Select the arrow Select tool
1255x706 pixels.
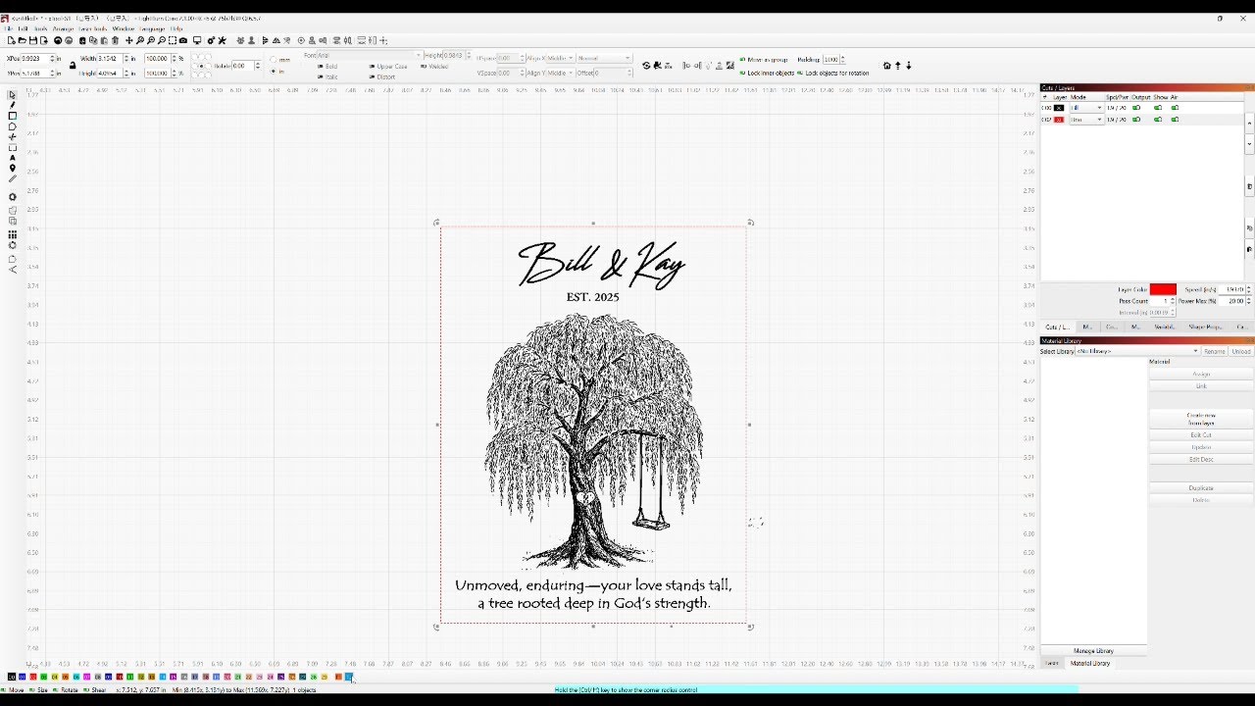pyautogui.click(x=13, y=95)
